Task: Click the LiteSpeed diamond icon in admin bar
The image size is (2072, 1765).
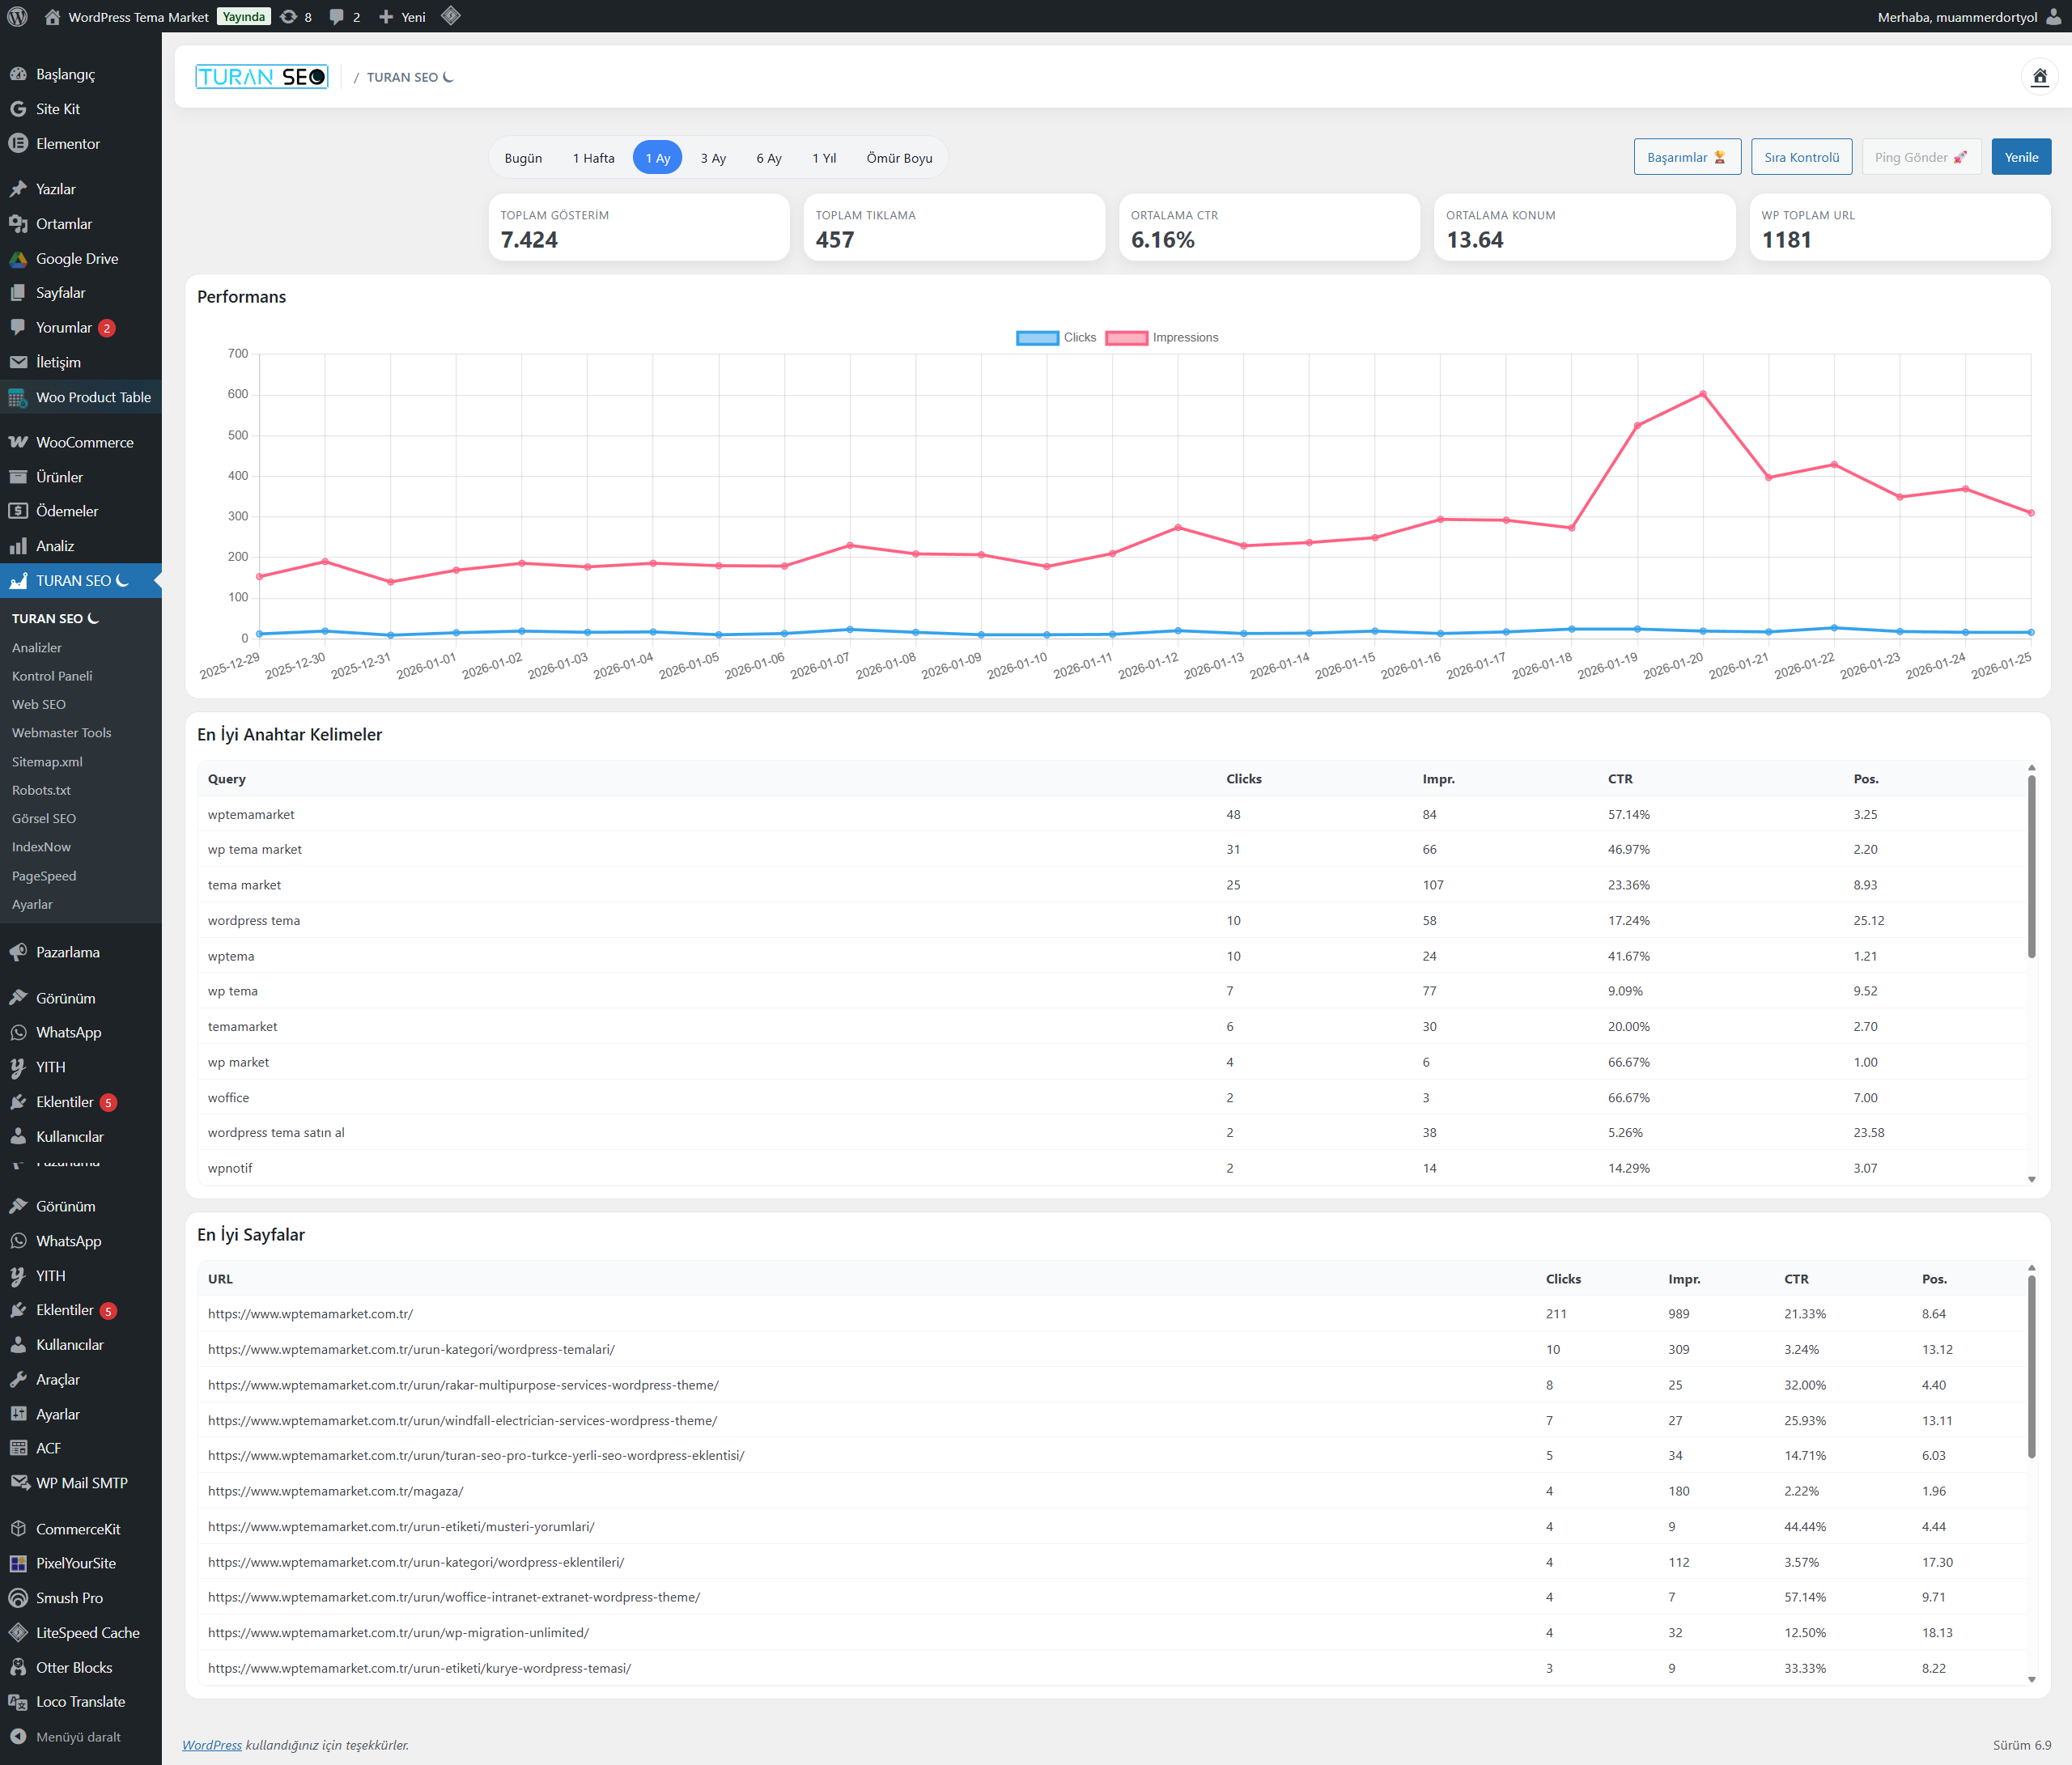Action: pyautogui.click(x=451, y=16)
